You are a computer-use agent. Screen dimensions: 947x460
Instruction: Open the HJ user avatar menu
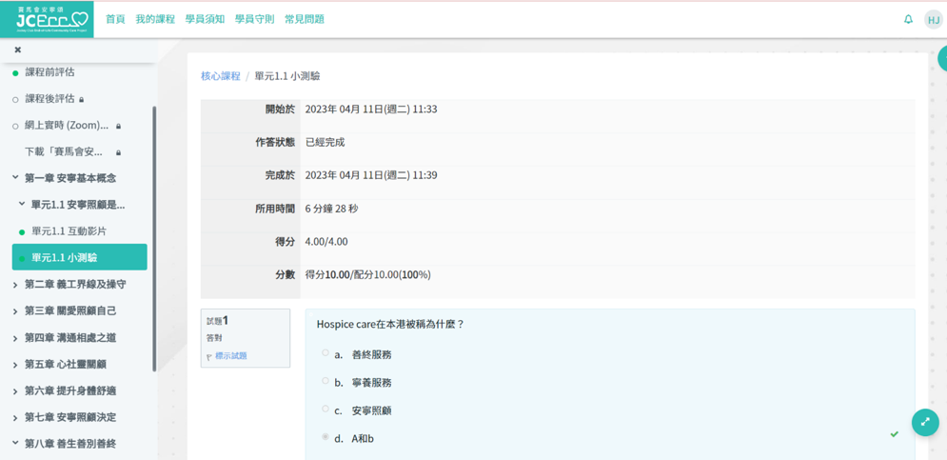coord(933,20)
